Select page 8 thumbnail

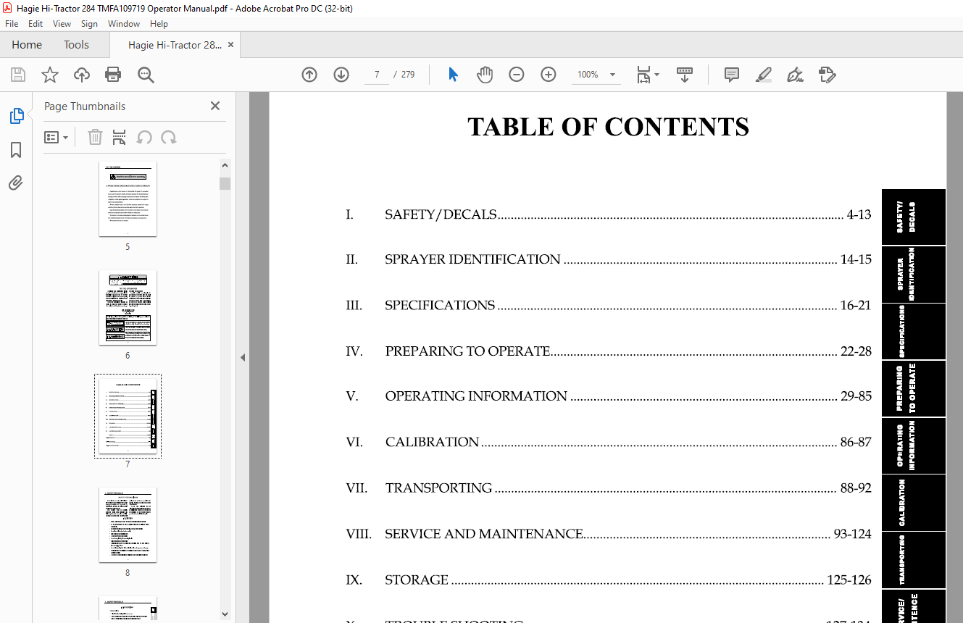pyautogui.click(x=128, y=524)
